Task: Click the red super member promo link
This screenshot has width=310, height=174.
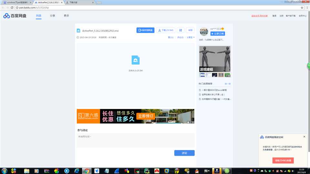Action: point(259,16)
